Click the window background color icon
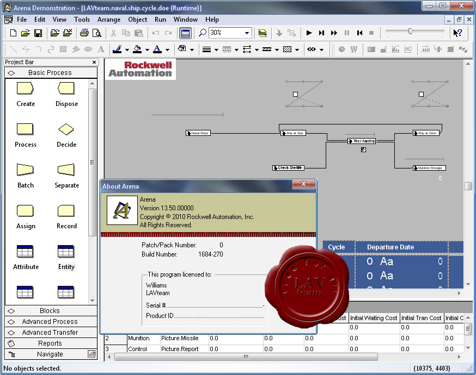This screenshot has height=375, width=476. tap(182, 48)
